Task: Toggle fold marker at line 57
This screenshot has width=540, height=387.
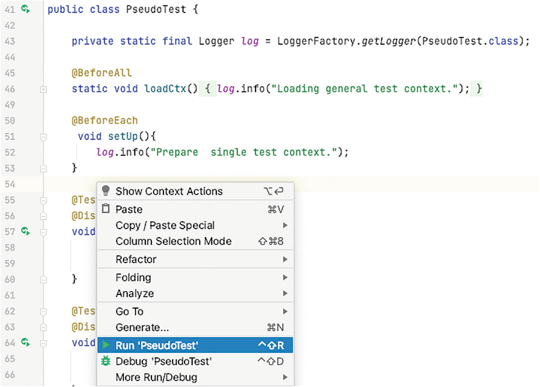Action: tap(43, 232)
